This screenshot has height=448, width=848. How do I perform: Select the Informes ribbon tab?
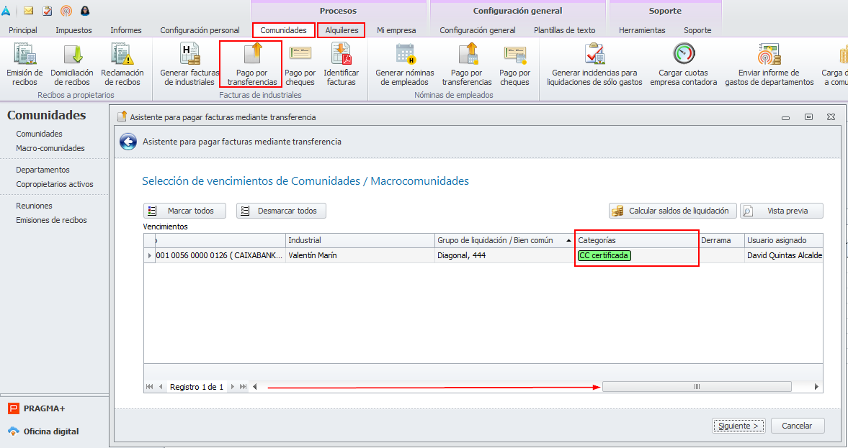pyautogui.click(x=126, y=30)
